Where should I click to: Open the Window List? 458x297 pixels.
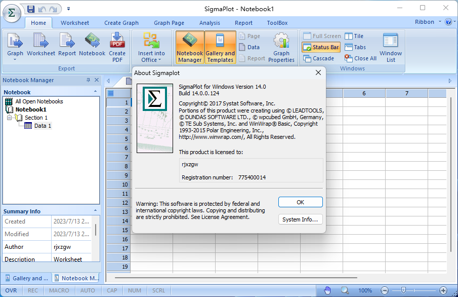[391, 48]
